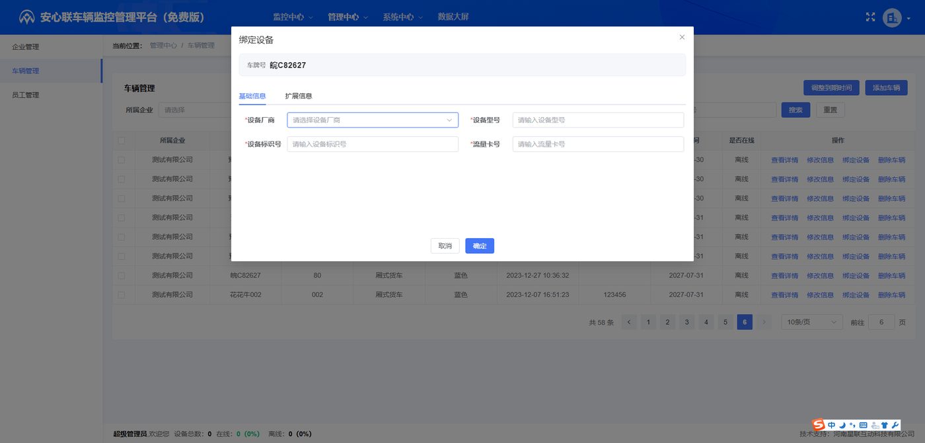The image size is (925, 443).
Task: Go to page 4 in pagination
Action: pos(706,323)
